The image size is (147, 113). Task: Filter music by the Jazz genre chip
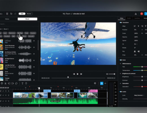5,33
